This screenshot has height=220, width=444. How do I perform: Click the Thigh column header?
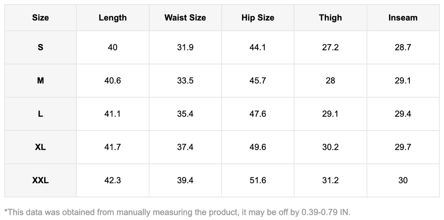point(330,18)
